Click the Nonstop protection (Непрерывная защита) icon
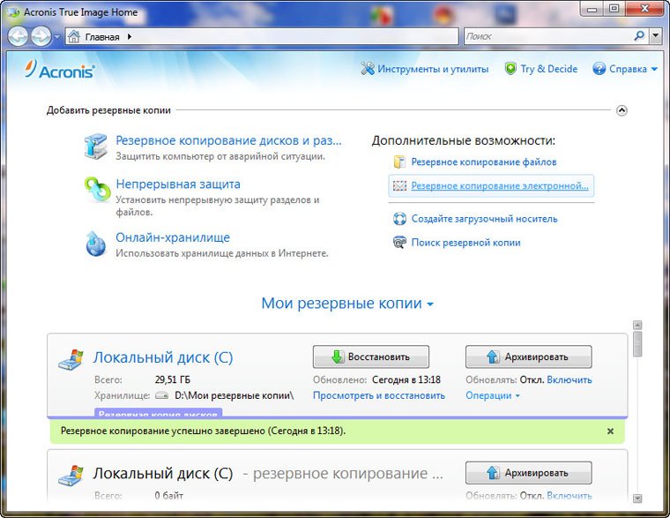Viewport: 670px width, 518px height. pos(95,191)
